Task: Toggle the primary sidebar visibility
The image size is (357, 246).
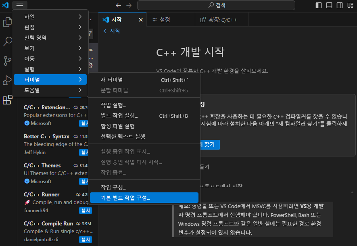Action: pos(318,5)
